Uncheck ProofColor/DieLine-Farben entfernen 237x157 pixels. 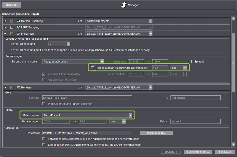point(44,104)
